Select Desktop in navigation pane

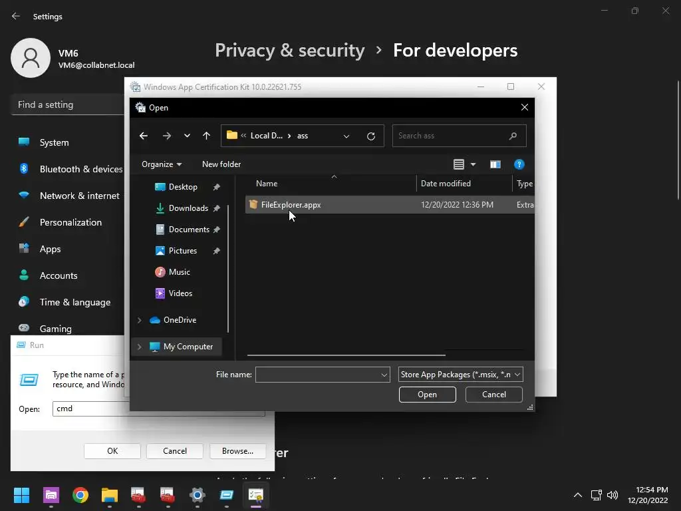pos(182,187)
